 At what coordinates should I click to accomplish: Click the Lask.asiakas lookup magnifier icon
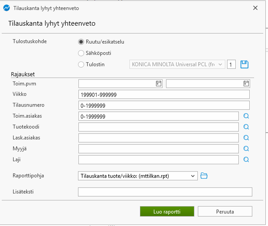[x=246, y=138]
